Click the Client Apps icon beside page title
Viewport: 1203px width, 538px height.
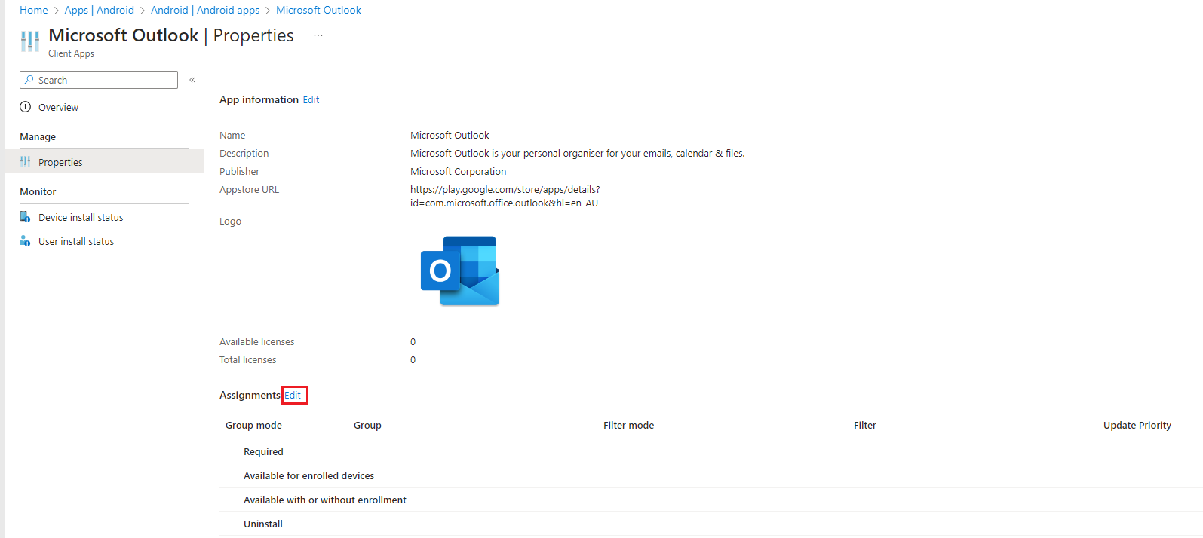click(30, 41)
